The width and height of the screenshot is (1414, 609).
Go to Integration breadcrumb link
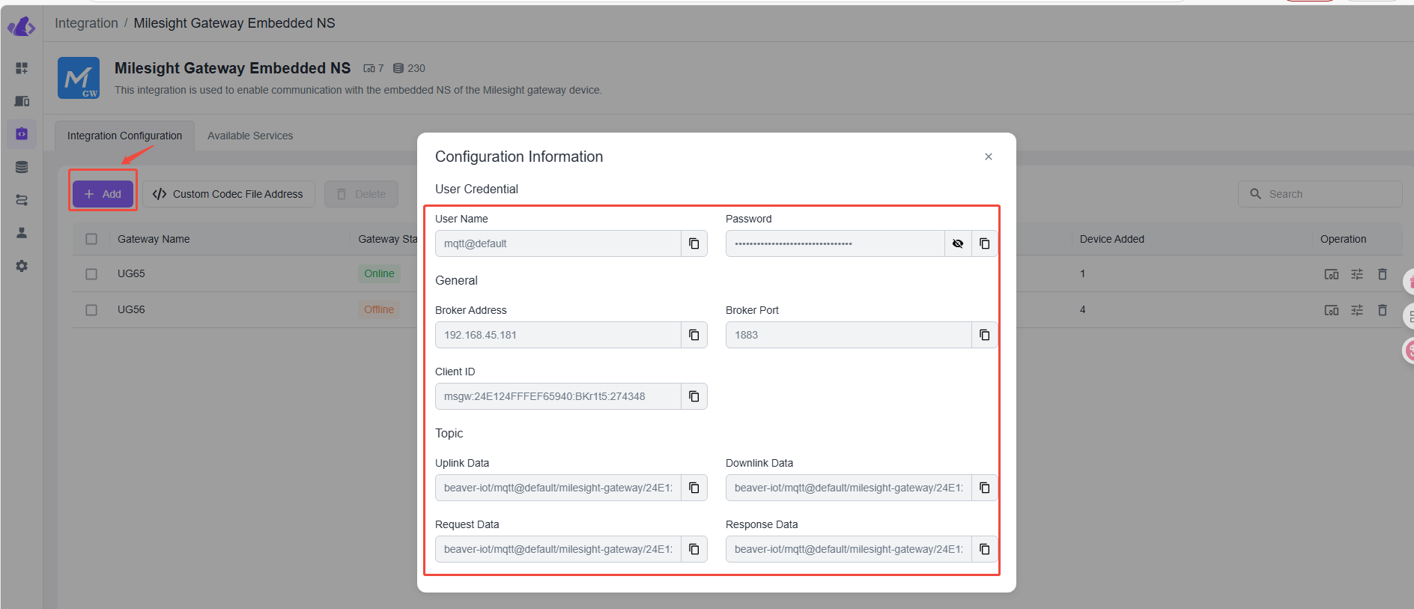point(86,23)
